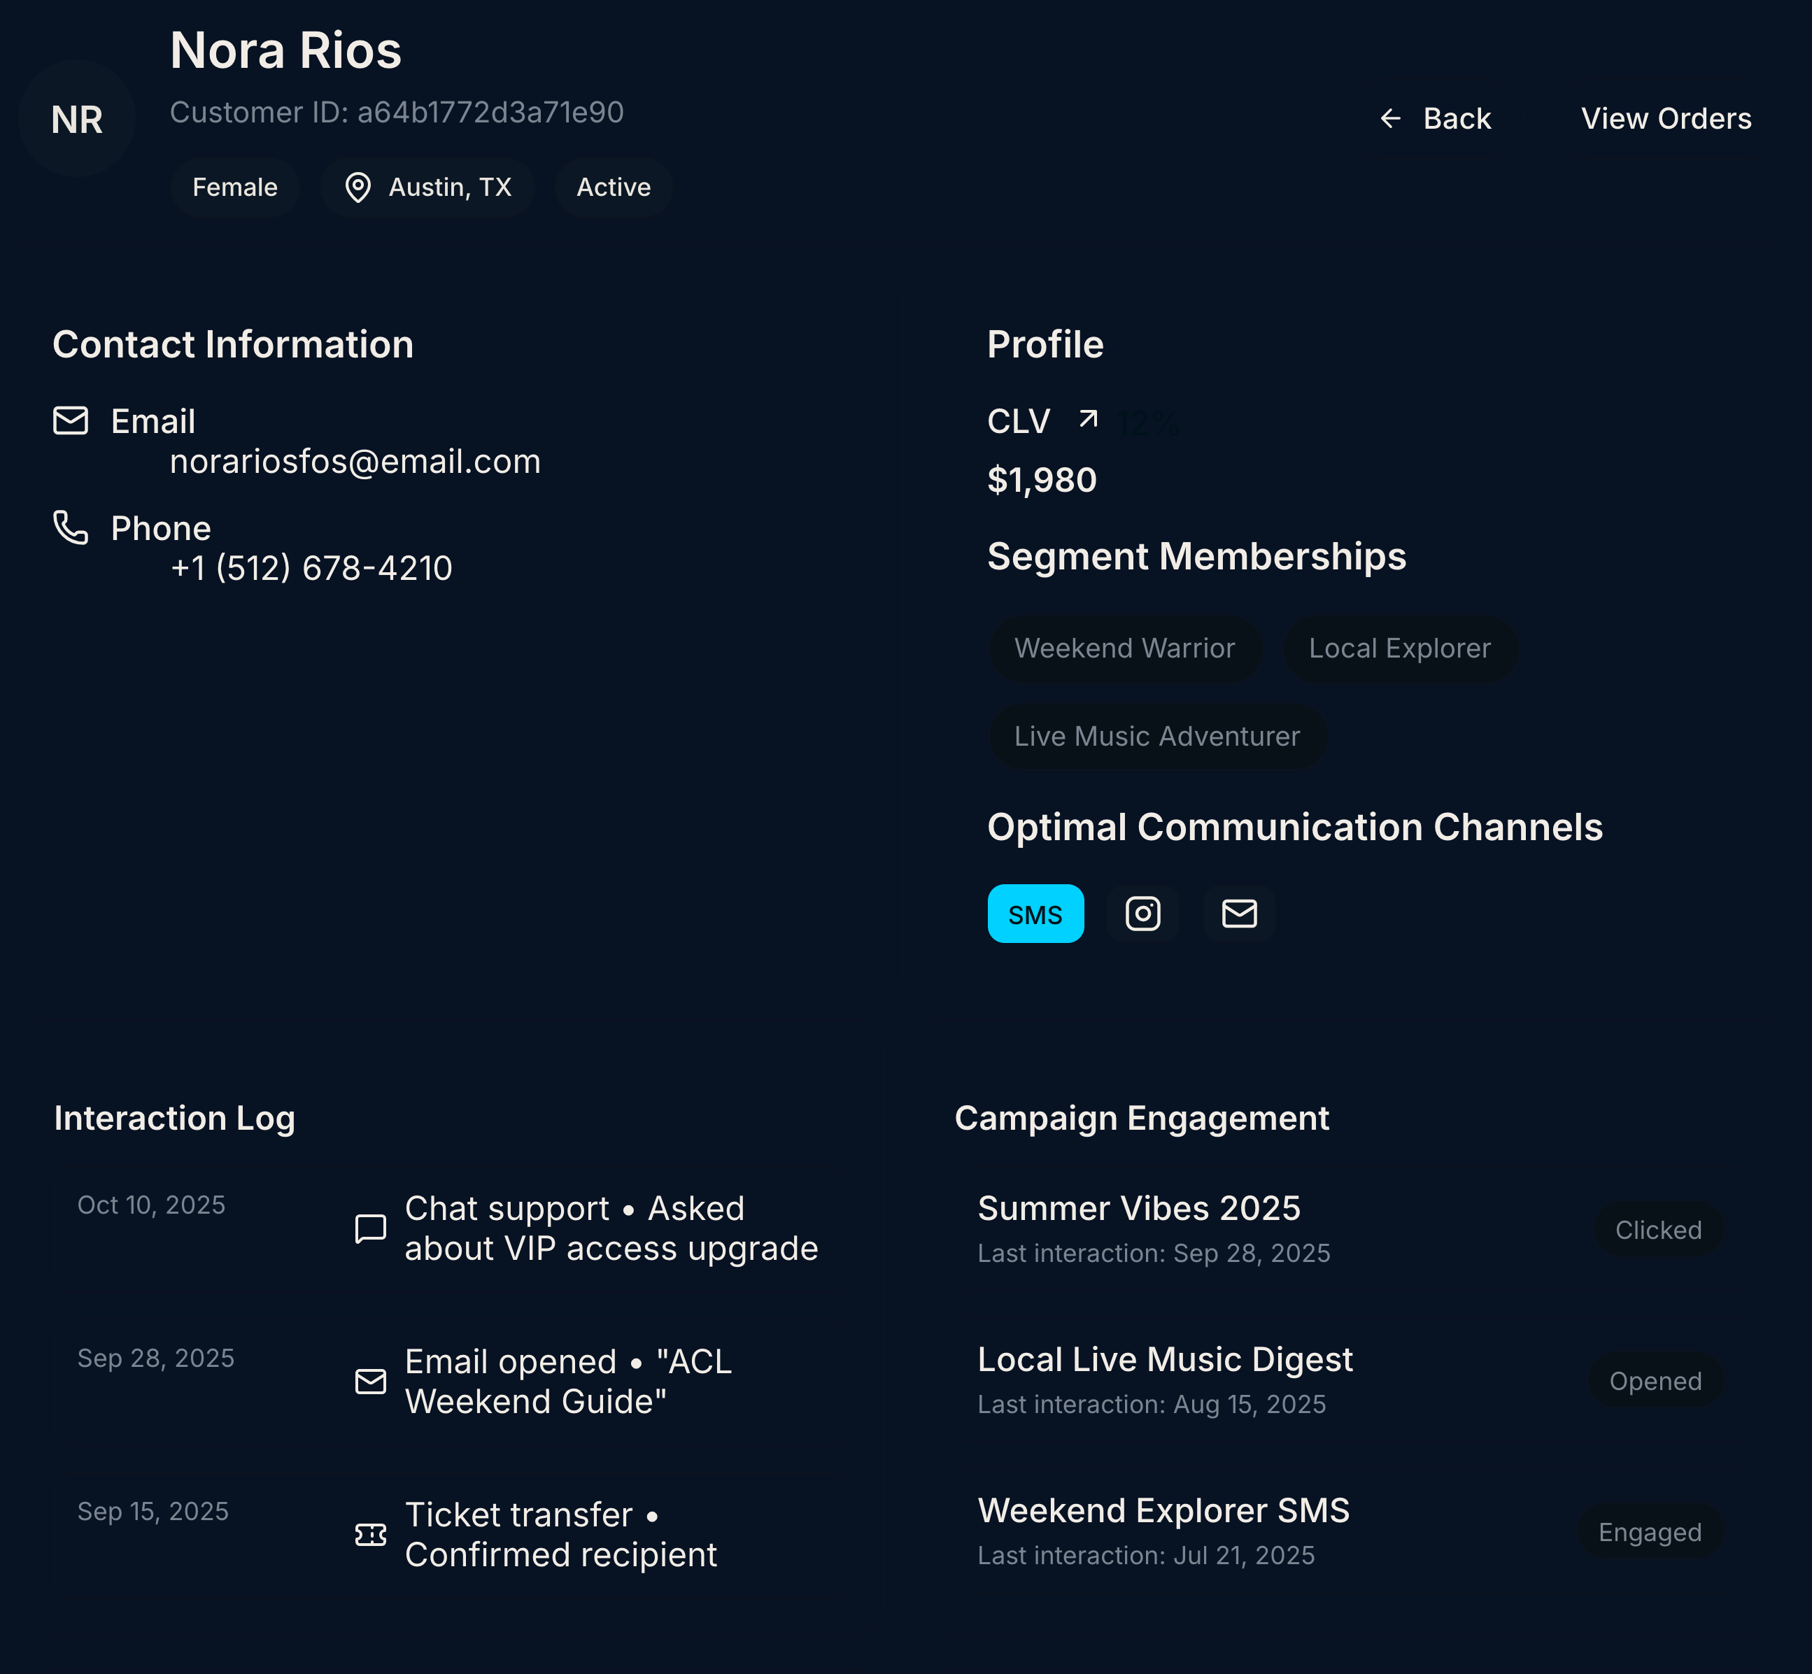Click the phone handset icon
Screen dimensions: 1812x1674
click(71, 527)
